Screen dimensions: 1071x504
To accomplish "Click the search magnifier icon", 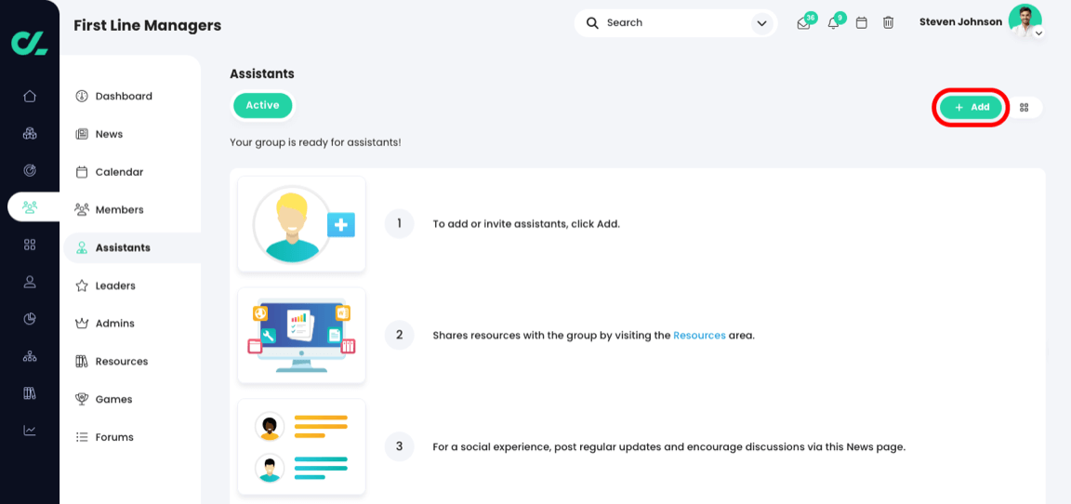I will point(593,23).
